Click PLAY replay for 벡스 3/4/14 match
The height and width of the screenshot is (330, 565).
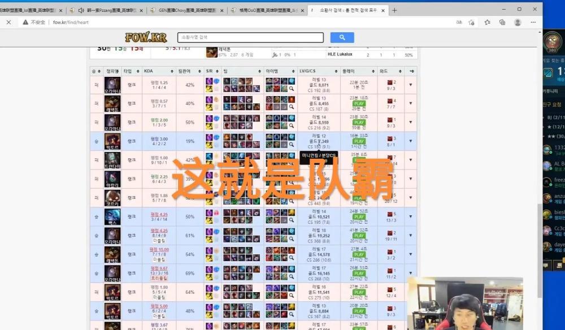click(x=359, y=217)
